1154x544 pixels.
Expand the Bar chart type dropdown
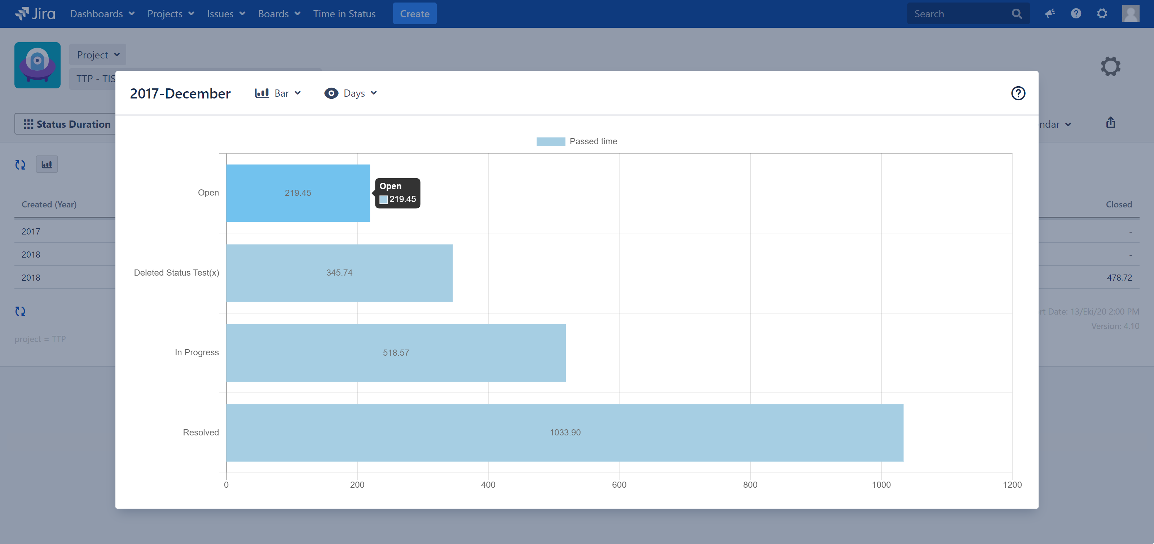pos(278,93)
